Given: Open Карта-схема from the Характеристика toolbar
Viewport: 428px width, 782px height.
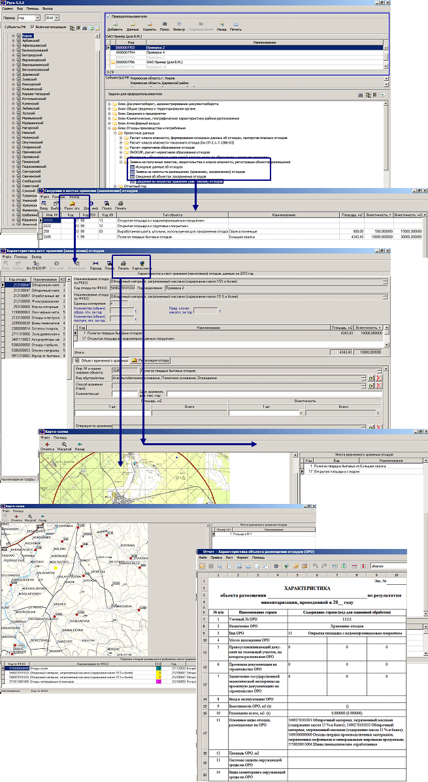Looking at the screenshot, I should [142, 264].
